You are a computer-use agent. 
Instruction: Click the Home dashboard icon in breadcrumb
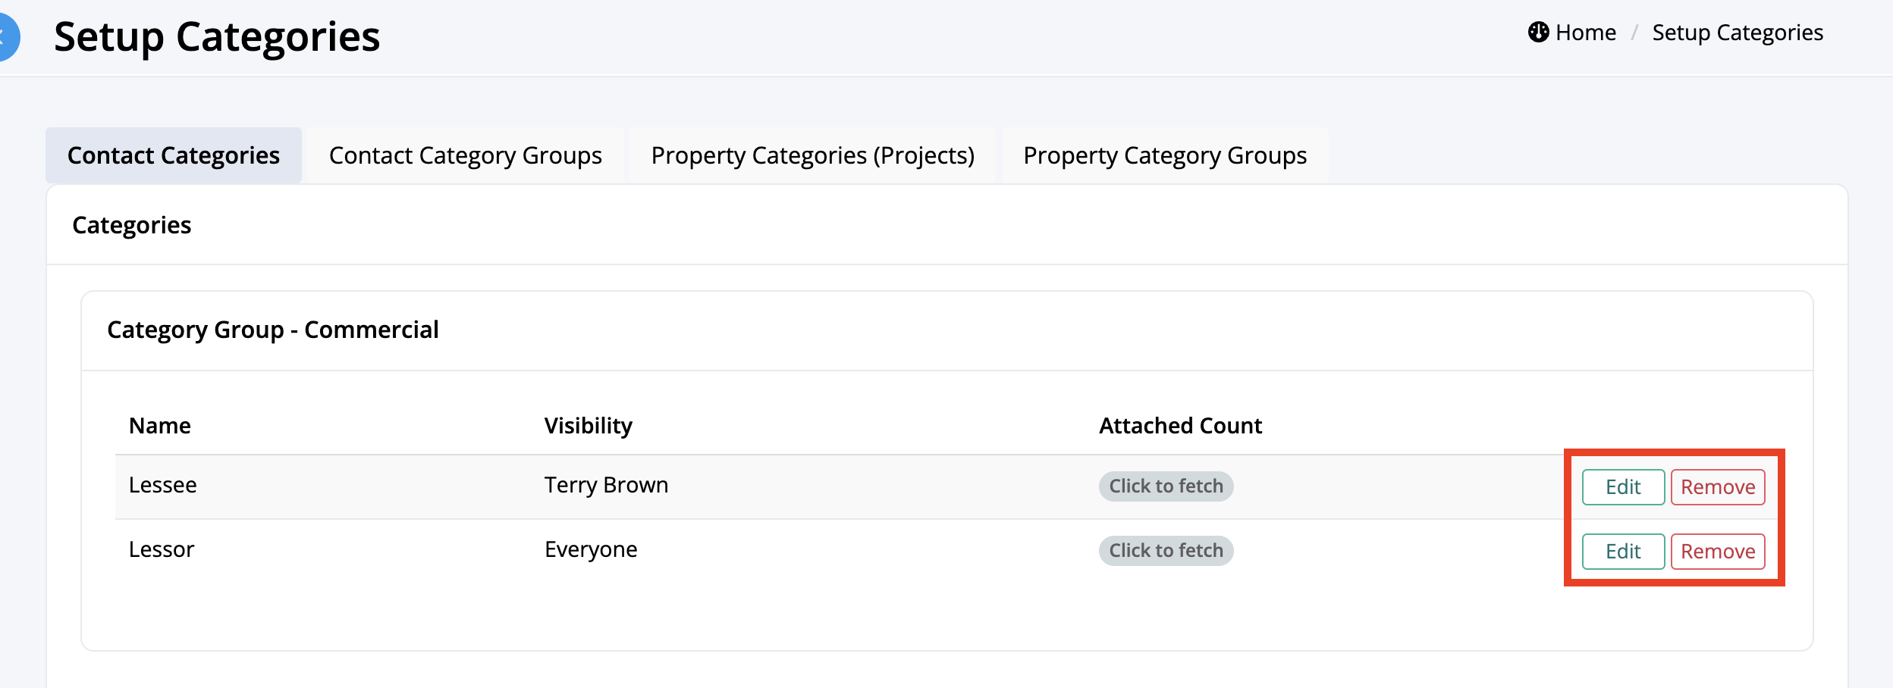click(1538, 33)
